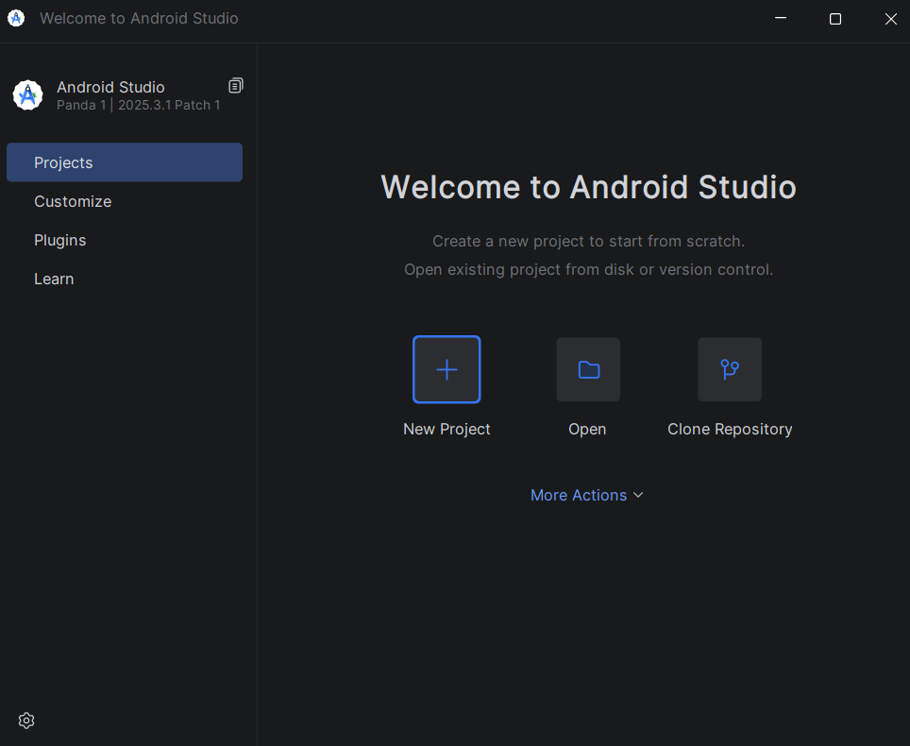Click the chevron arrow next to More Actions
This screenshot has width=910, height=746.
coord(638,495)
